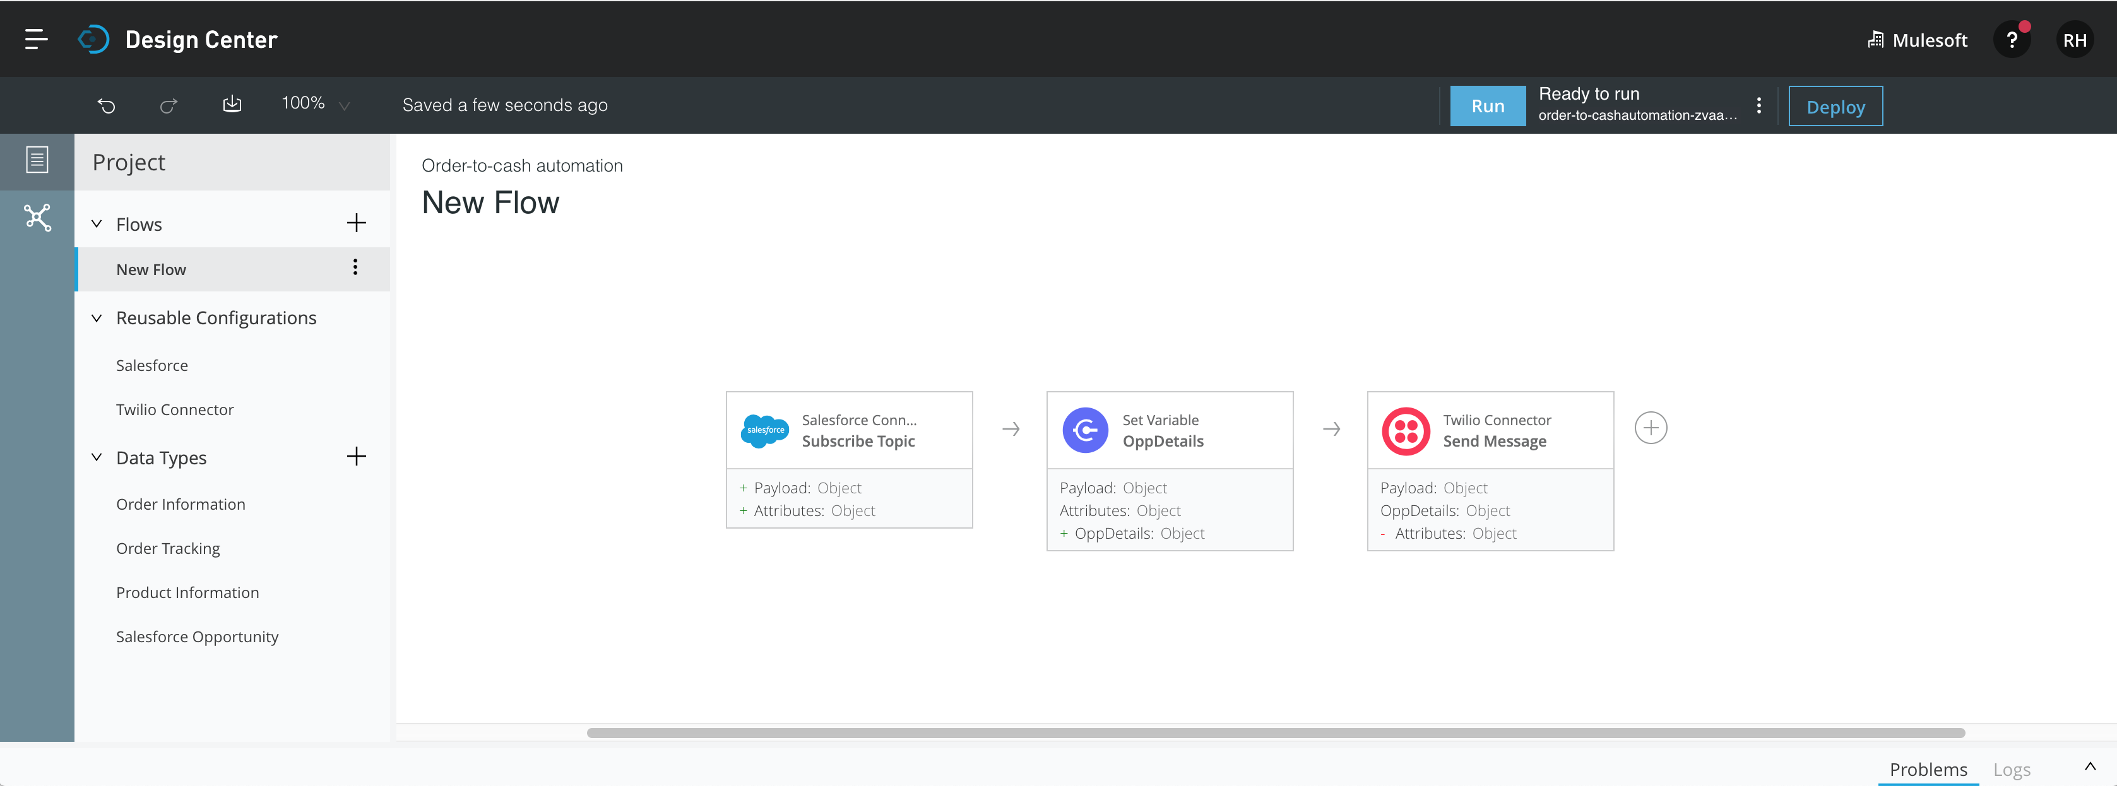
Task: Click the MuleSoft logo in the top right
Action: 1880,38
